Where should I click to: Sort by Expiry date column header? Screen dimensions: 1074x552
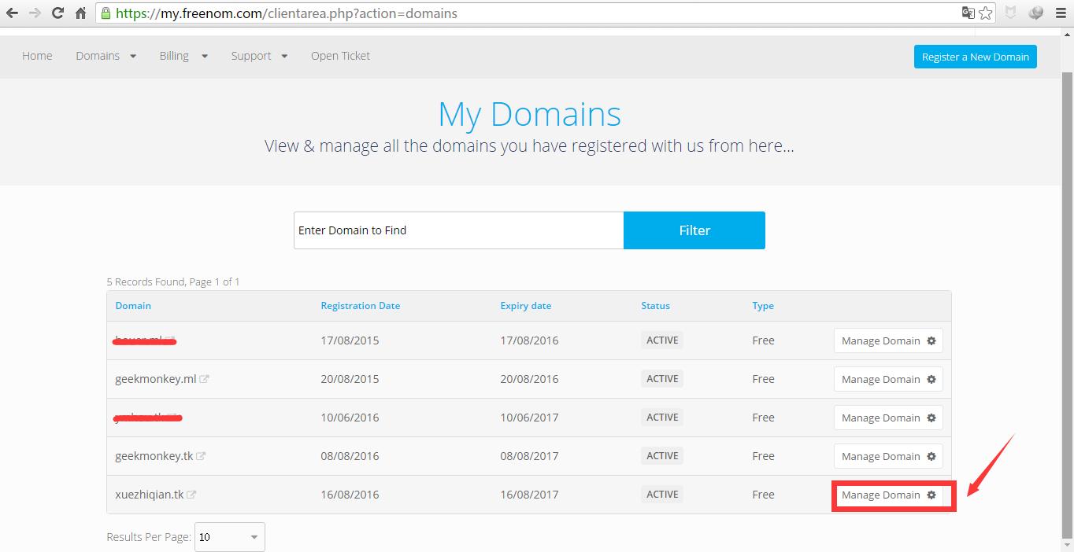525,306
